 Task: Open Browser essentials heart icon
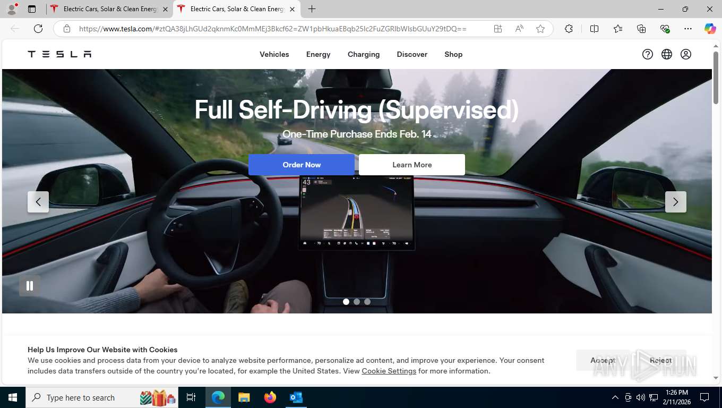click(x=665, y=29)
